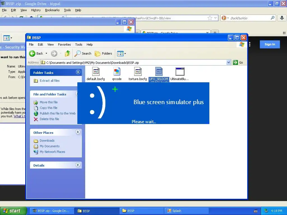The height and width of the screenshot is (215, 287).
Task: Select the UltimateBlu... application icon
Action: tap(180, 71)
